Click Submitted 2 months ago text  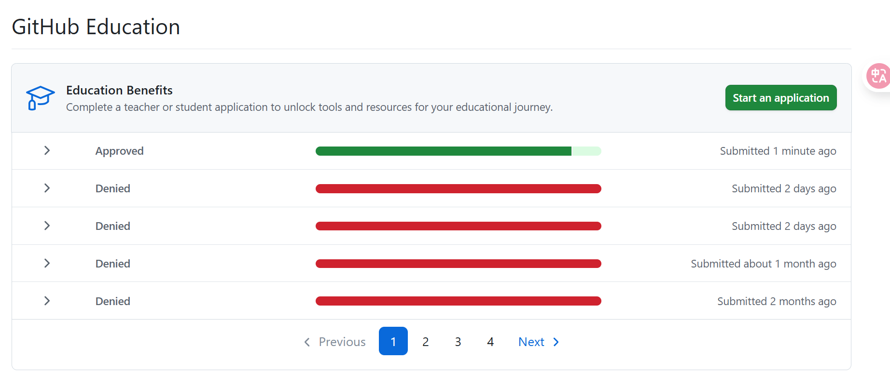pos(777,301)
